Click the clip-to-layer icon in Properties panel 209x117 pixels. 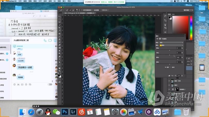click(169, 76)
